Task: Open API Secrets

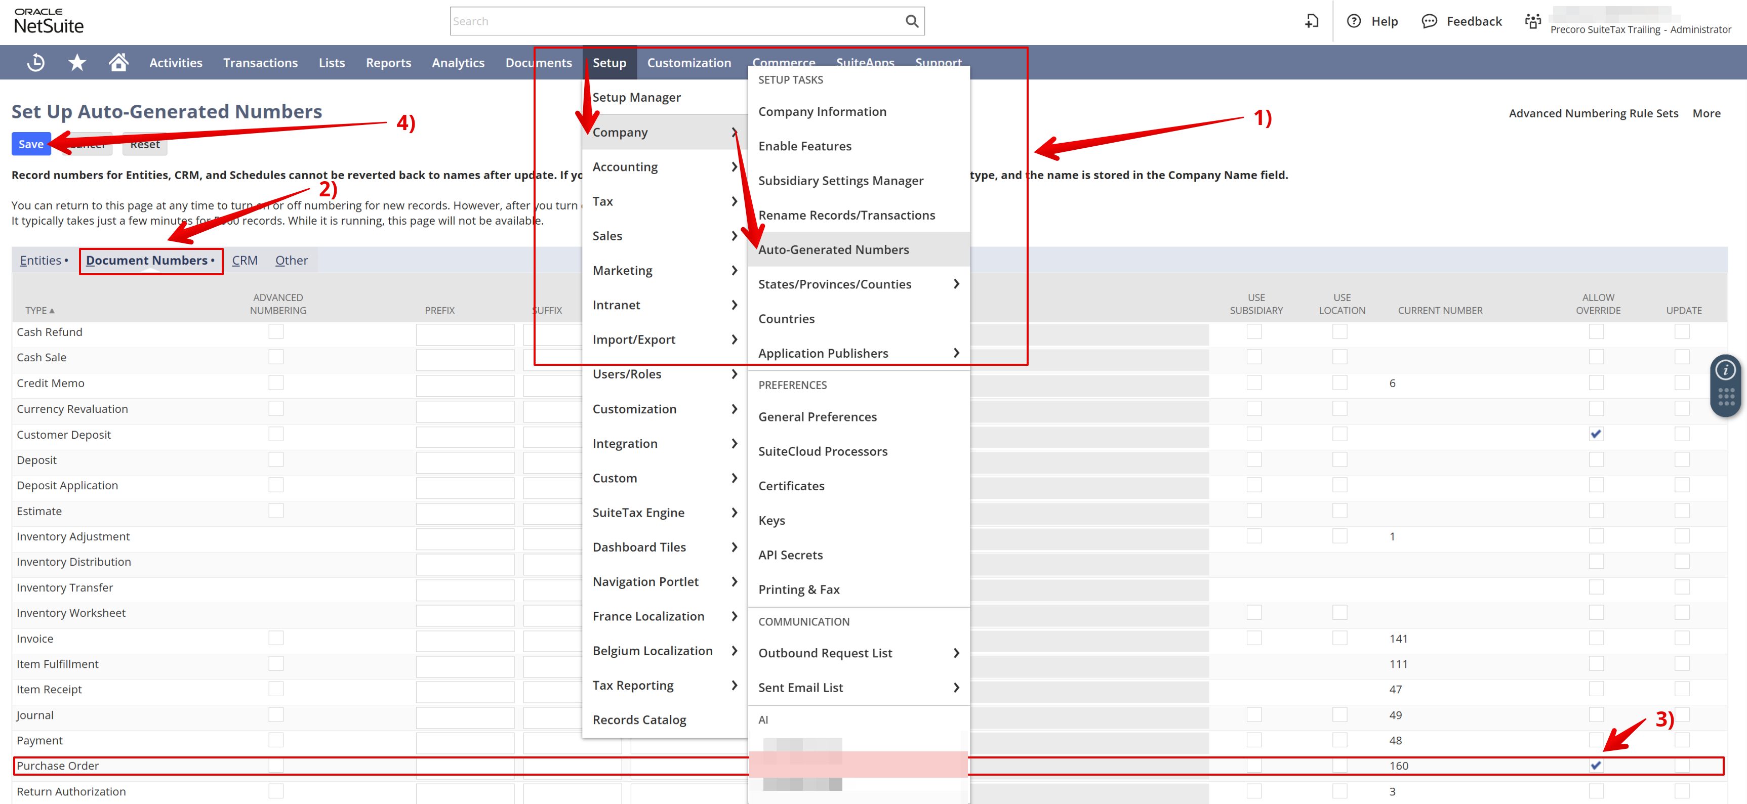Action: 790,555
